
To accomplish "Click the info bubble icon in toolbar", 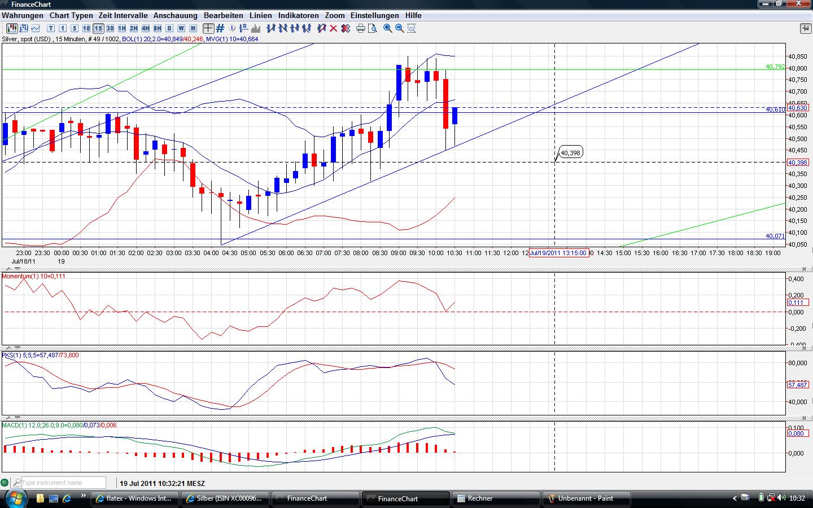I will 232,28.
